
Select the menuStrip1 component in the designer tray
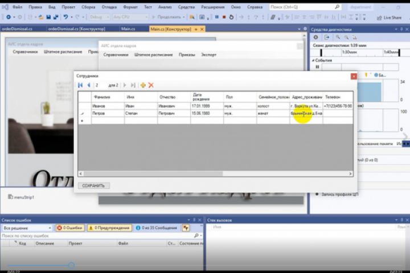point(21,197)
